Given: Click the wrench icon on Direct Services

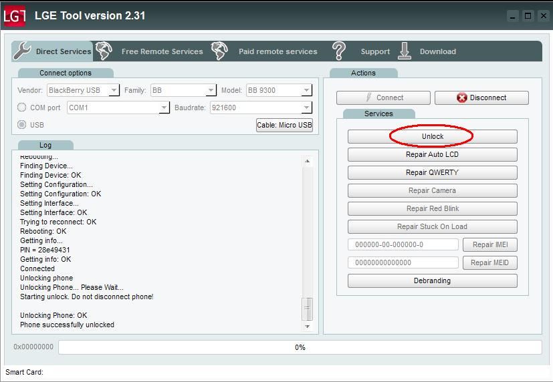Looking at the screenshot, I should 22,51.
